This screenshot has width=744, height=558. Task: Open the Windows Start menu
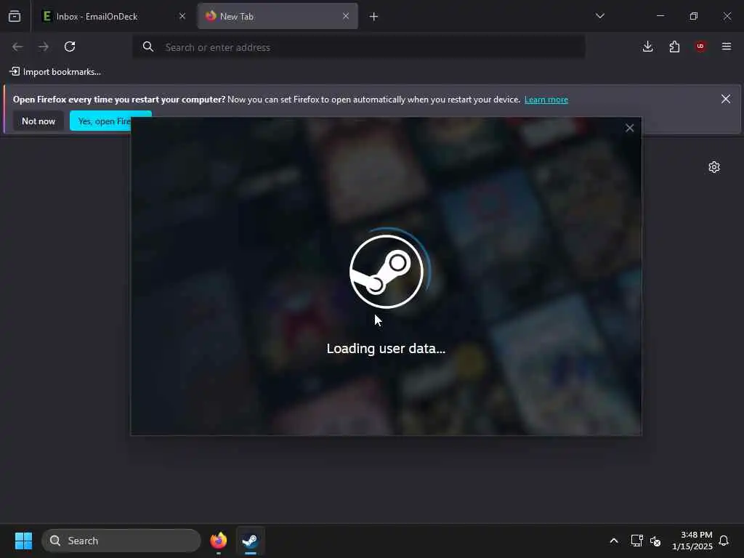click(23, 541)
